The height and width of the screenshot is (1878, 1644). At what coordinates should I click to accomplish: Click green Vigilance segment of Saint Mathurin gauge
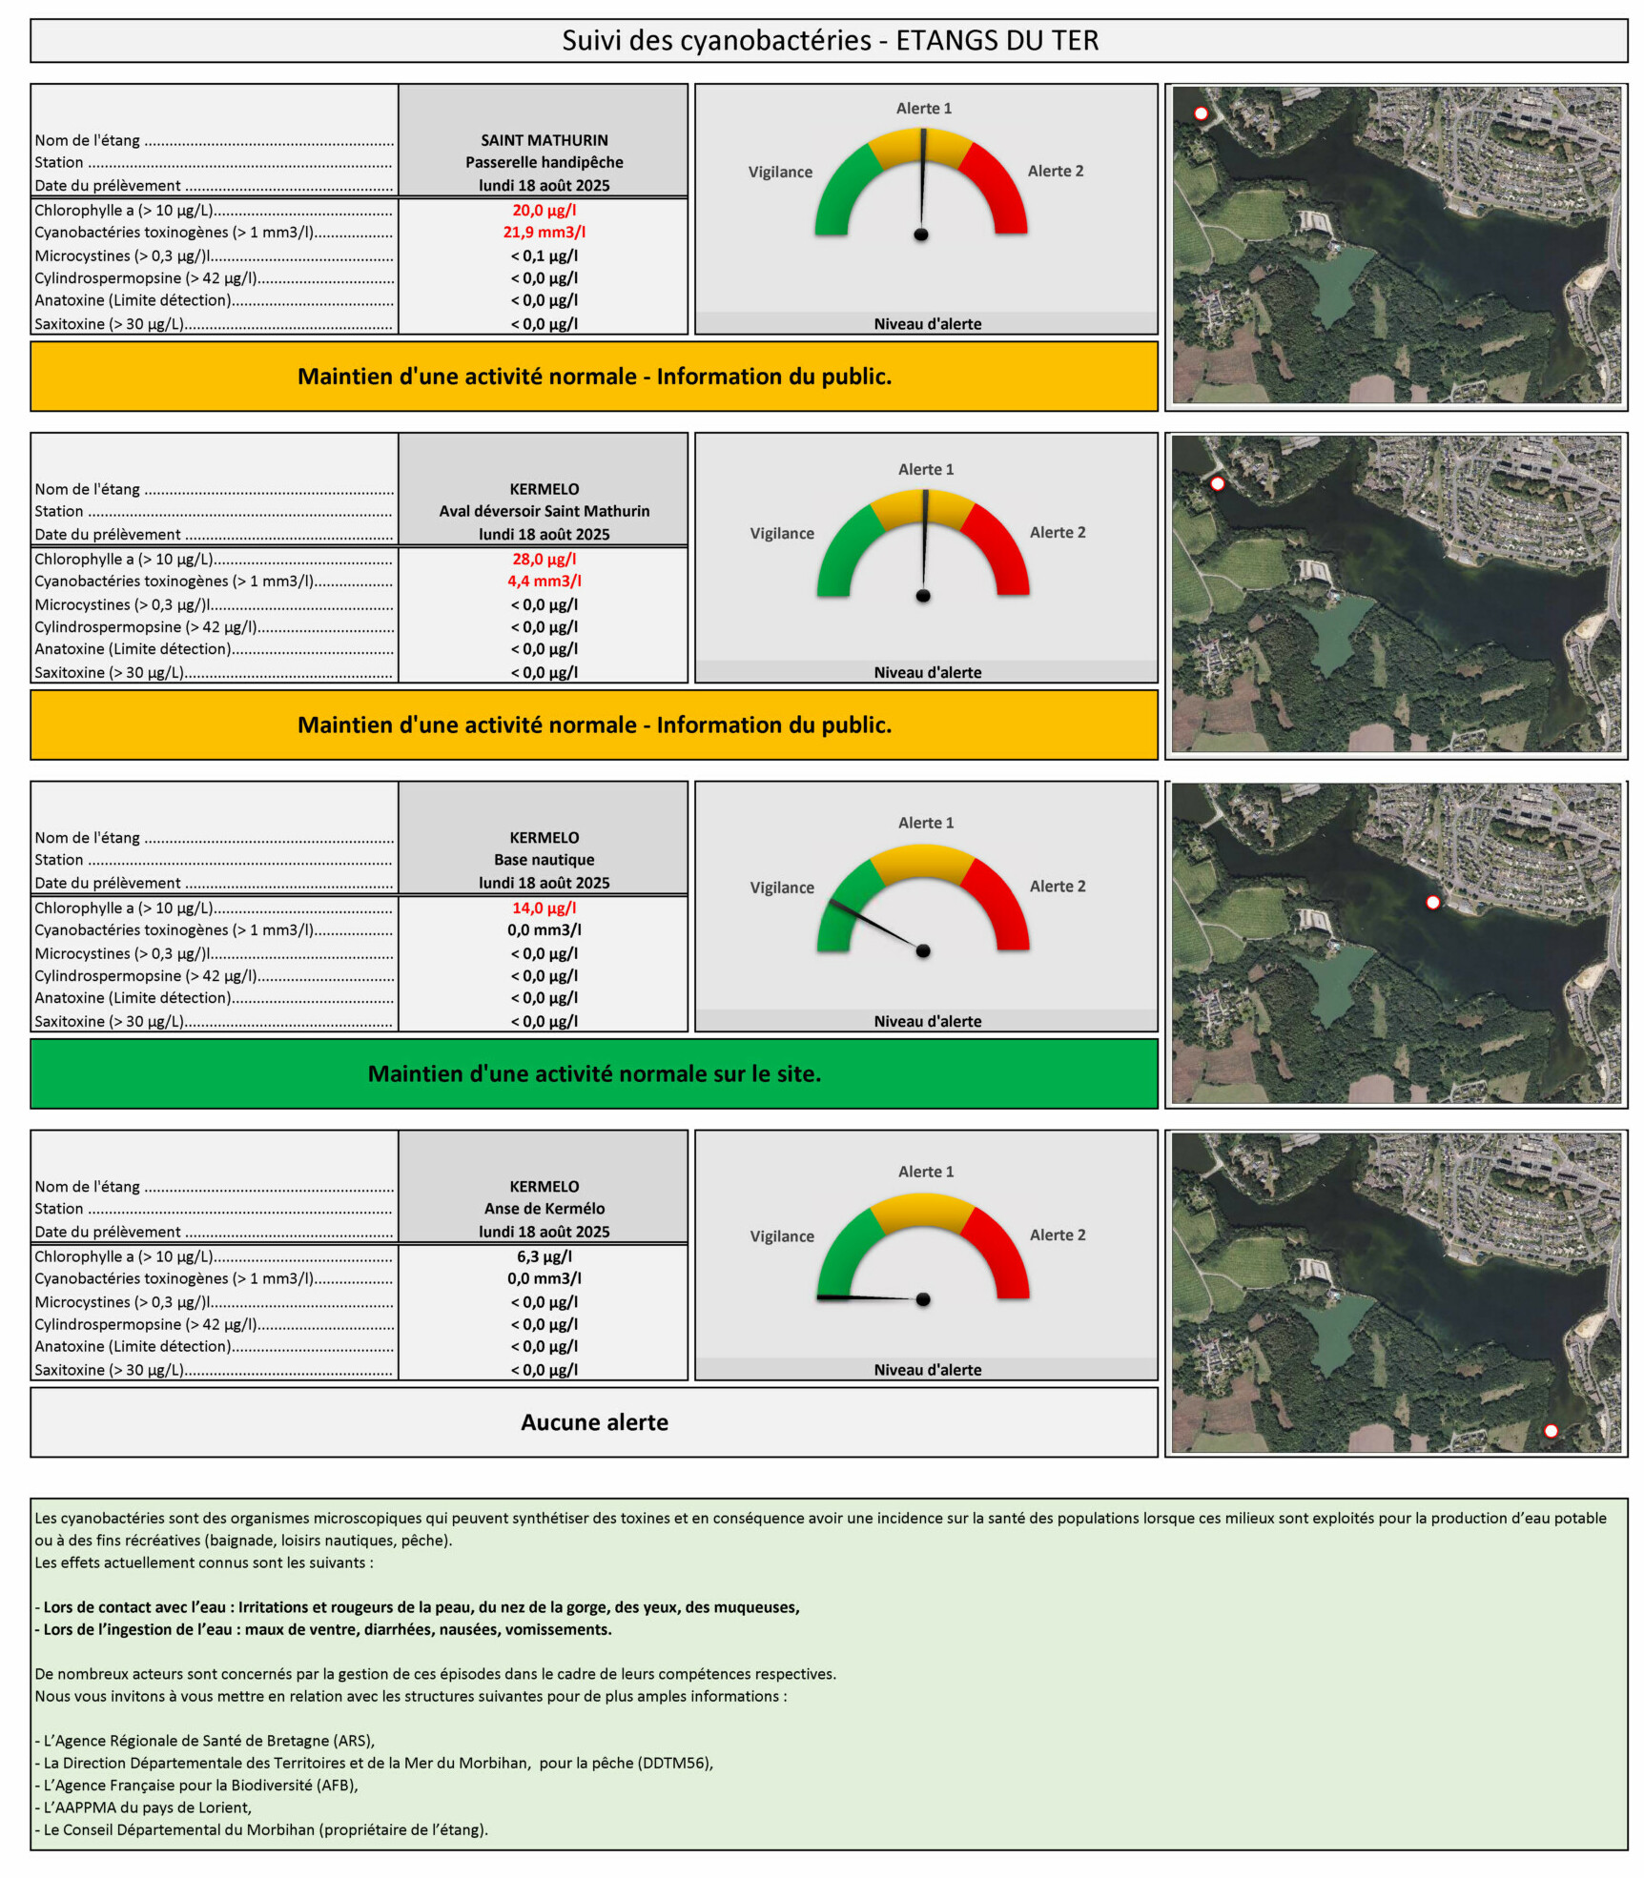[x=841, y=186]
